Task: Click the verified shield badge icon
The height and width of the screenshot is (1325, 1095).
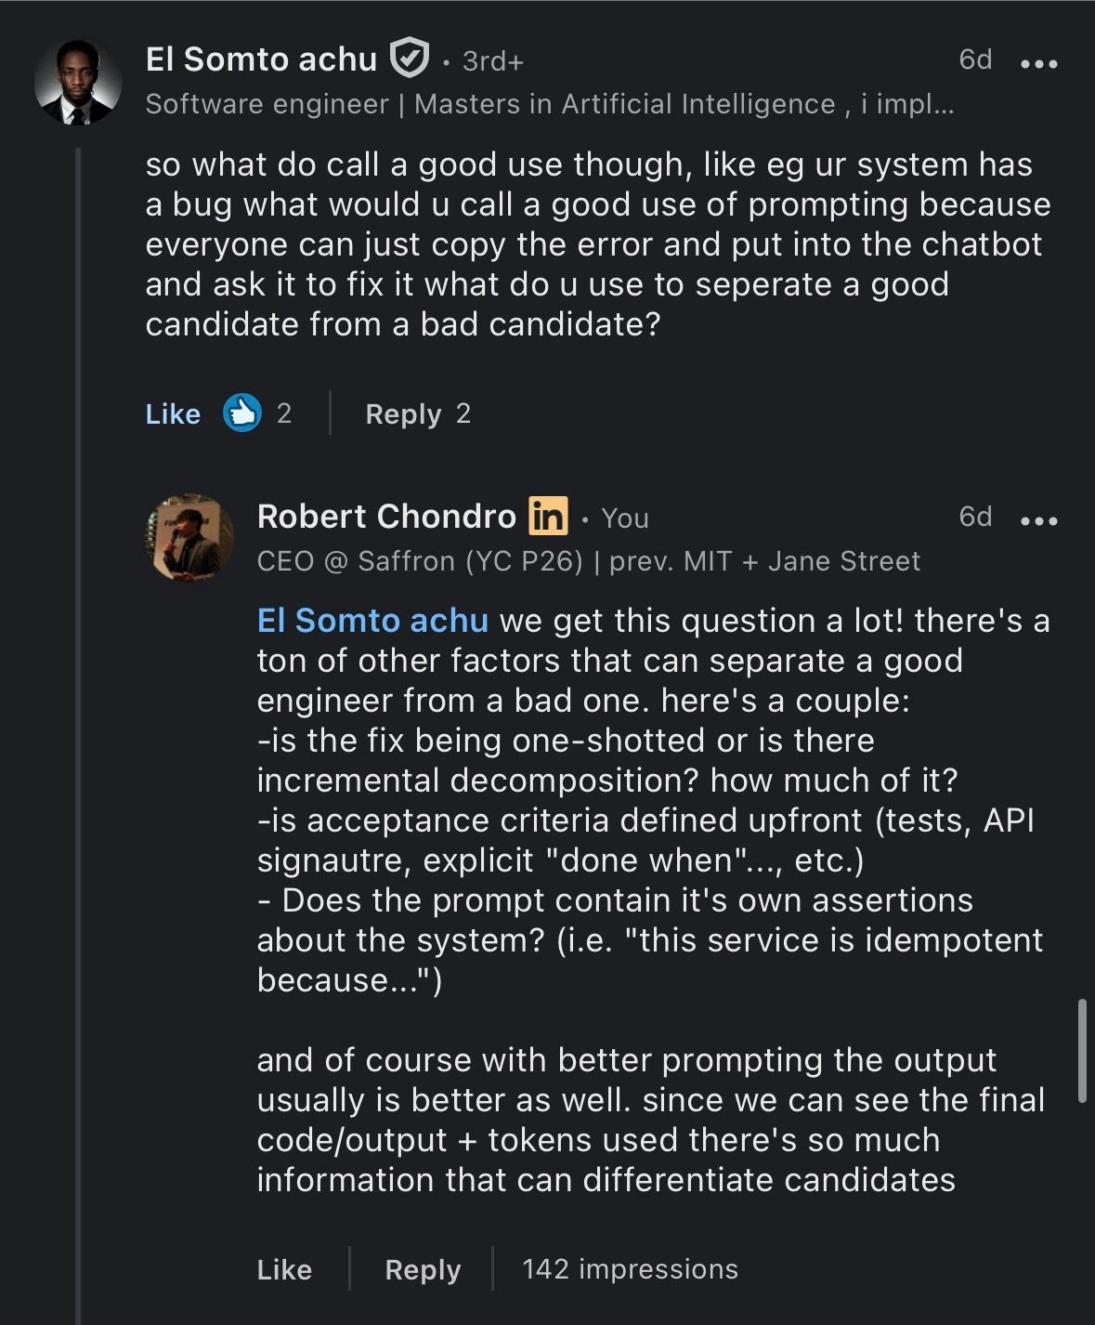Action: [x=409, y=59]
